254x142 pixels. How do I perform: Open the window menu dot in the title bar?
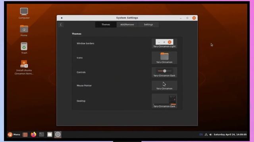(62, 18)
